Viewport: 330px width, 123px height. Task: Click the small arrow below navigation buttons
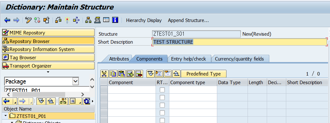[48, 72]
